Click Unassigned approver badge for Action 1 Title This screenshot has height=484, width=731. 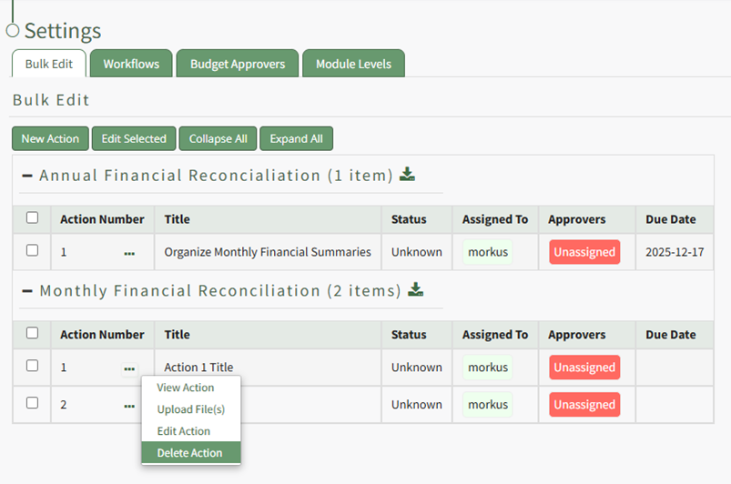coord(584,368)
